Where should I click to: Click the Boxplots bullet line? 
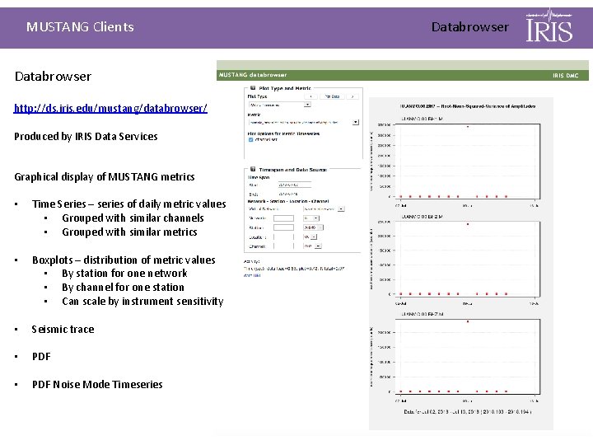[x=124, y=260]
